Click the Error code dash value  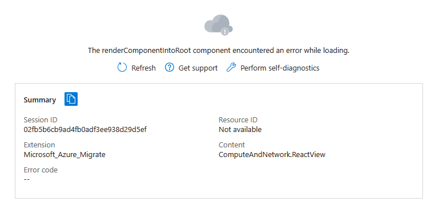click(27, 179)
